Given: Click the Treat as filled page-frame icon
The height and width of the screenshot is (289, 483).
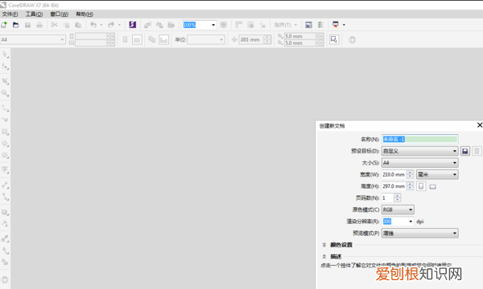Looking at the screenshot, I should (x=334, y=39).
